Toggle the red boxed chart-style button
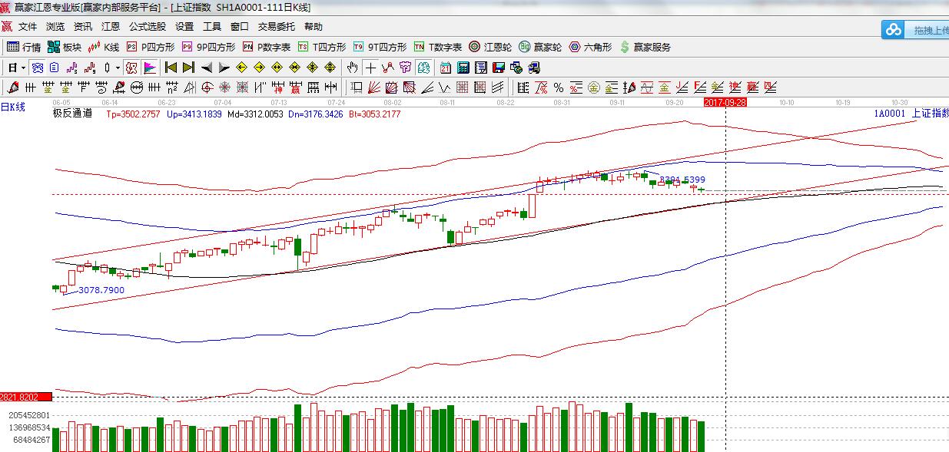Image resolution: width=949 pixels, height=452 pixels. [131, 68]
